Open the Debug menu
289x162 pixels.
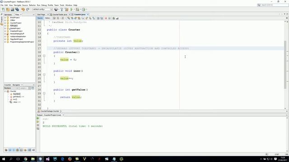[44, 5]
